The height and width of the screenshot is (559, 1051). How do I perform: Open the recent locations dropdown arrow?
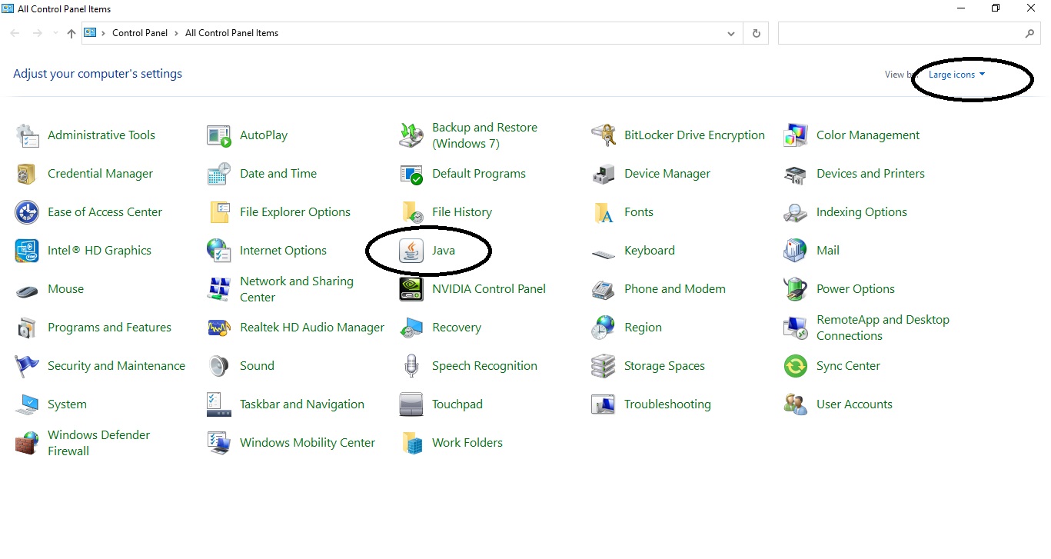pyautogui.click(x=55, y=34)
